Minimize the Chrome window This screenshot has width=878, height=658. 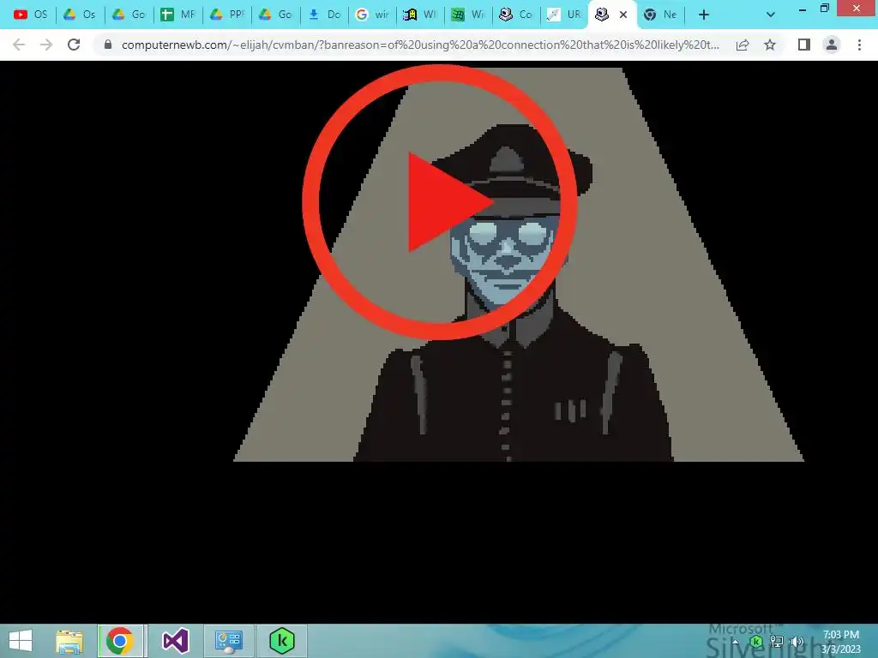pos(803,9)
